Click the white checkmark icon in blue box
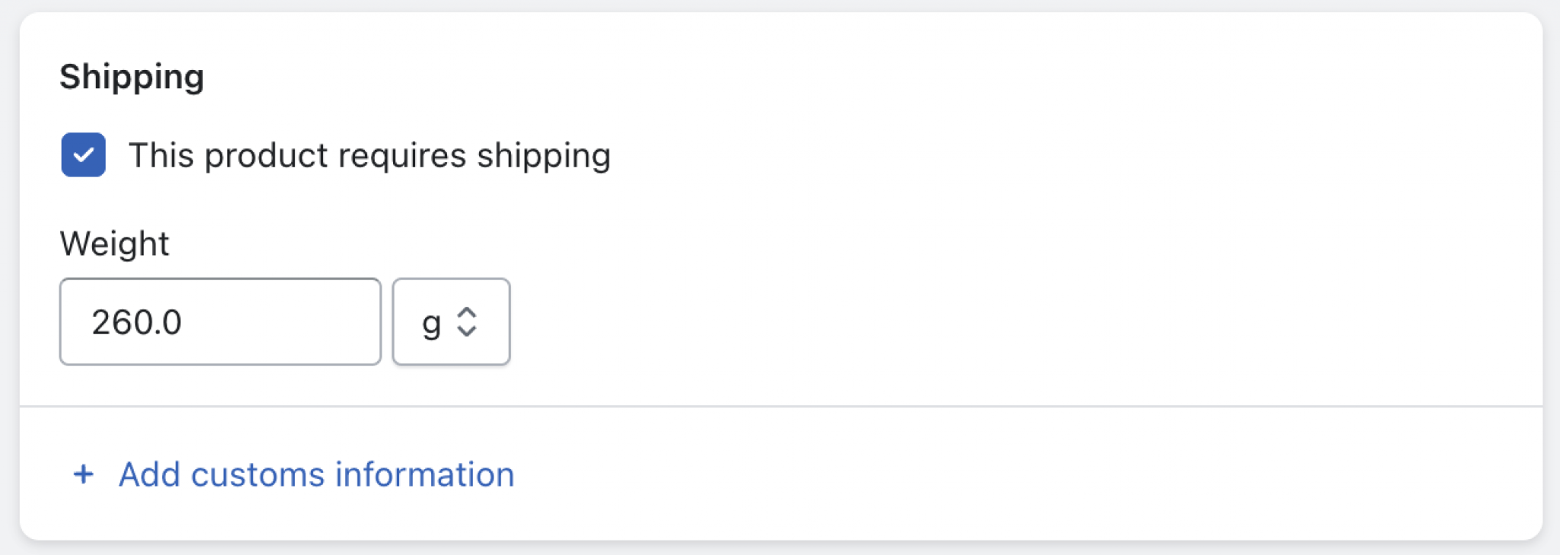Viewport: 1560px width, 555px height. (x=84, y=155)
